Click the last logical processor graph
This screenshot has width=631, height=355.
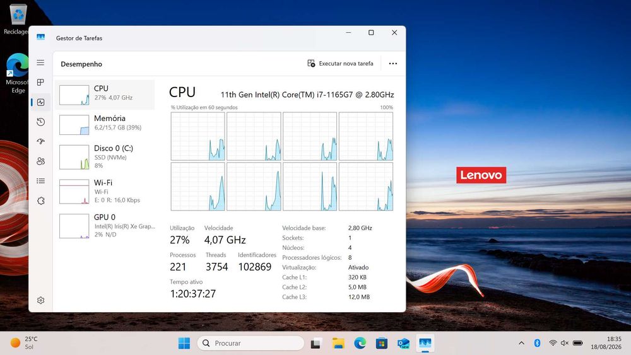366,187
